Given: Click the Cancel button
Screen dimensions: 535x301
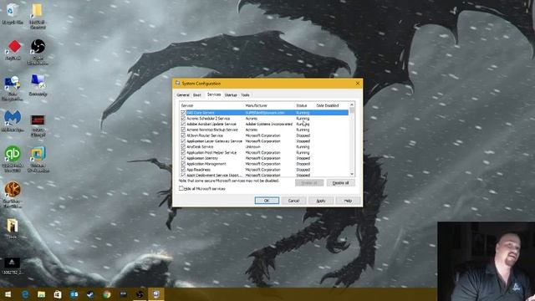Looking at the screenshot, I should (x=293, y=201).
